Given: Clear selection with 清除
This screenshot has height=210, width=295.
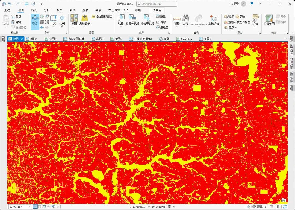Looking at the screenshot, I should tap(161, 22).
